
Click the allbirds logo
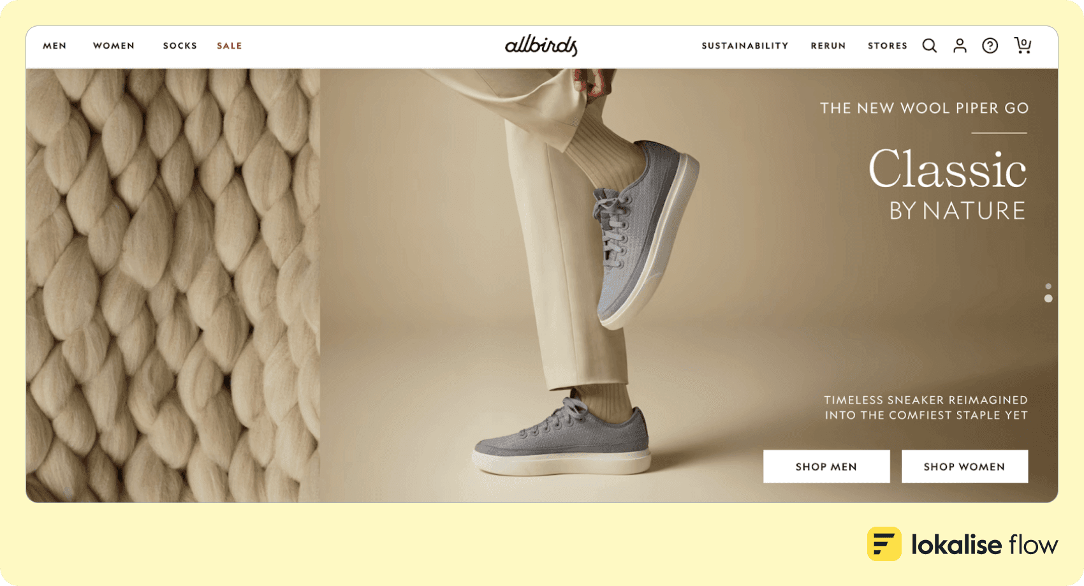[541, 46]
